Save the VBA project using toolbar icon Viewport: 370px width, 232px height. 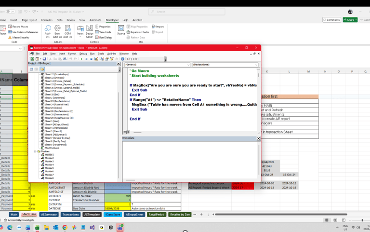[x=44, y=59]
